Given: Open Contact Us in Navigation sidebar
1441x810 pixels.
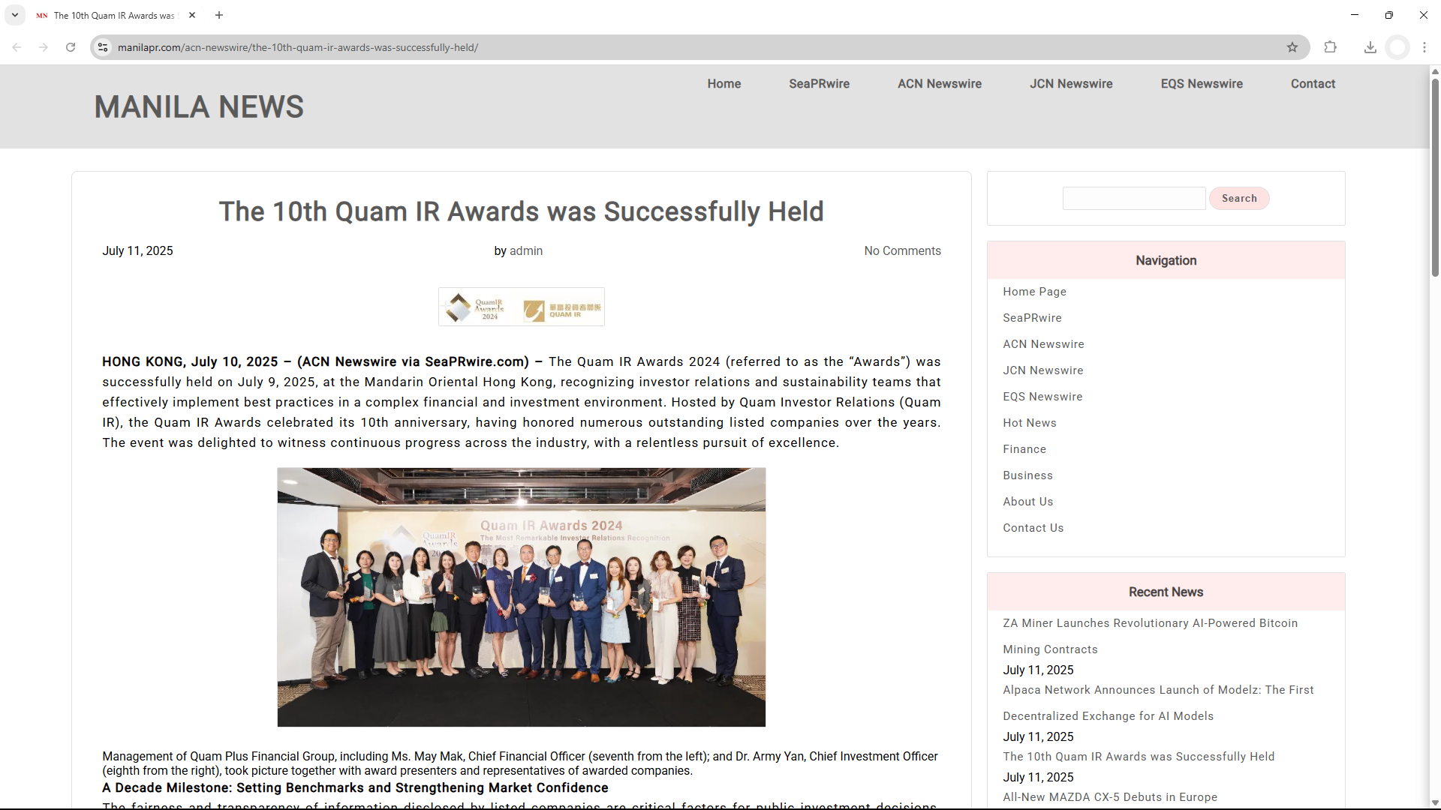Looking at the screenshot, I should tap(1033, 528).
